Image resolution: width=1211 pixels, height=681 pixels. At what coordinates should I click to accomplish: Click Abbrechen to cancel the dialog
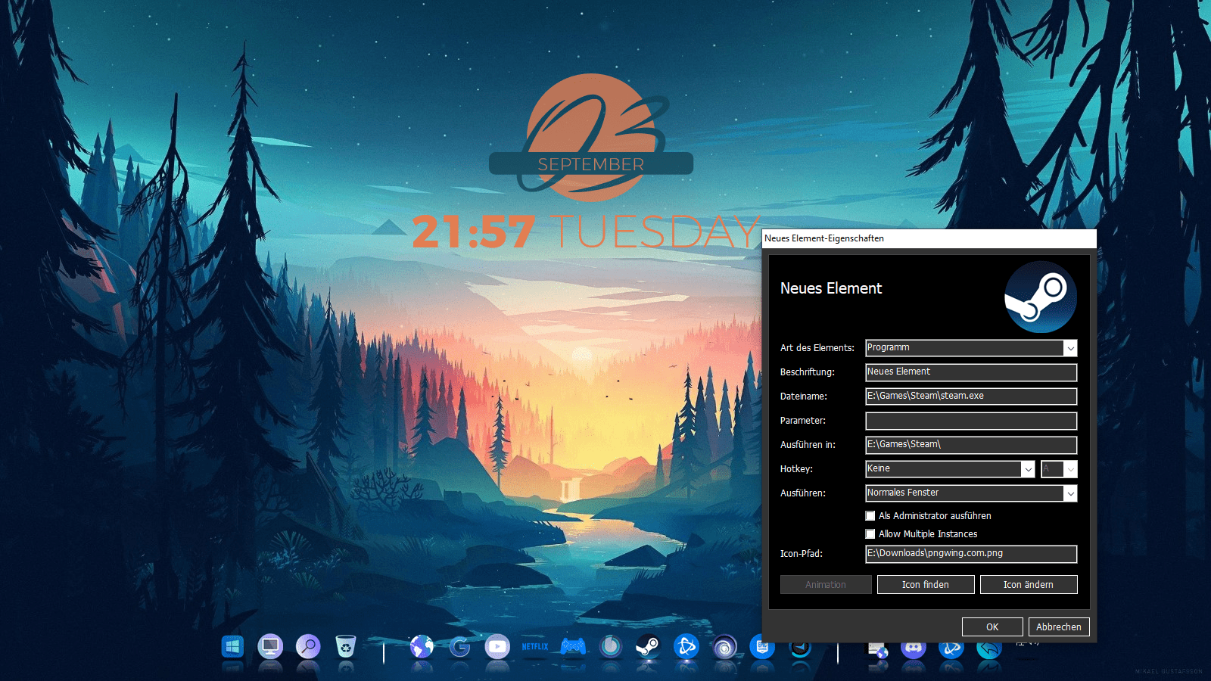[1058, 627]
